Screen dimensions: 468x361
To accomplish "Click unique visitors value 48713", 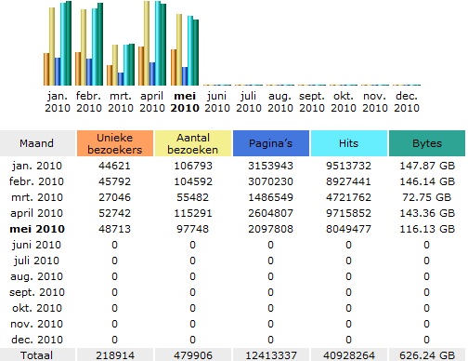I will (x=115, y=229).
